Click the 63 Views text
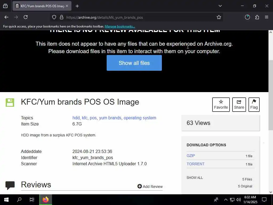This screenshot has width=273, height=205. (198, 123)
